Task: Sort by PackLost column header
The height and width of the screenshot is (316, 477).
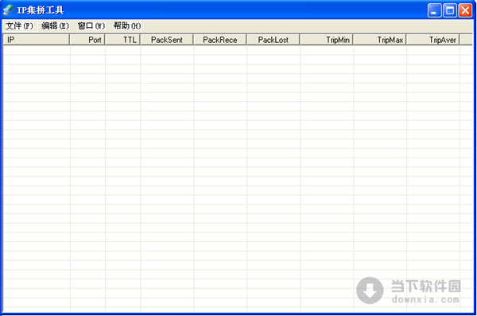Action: tap(273, 40)
